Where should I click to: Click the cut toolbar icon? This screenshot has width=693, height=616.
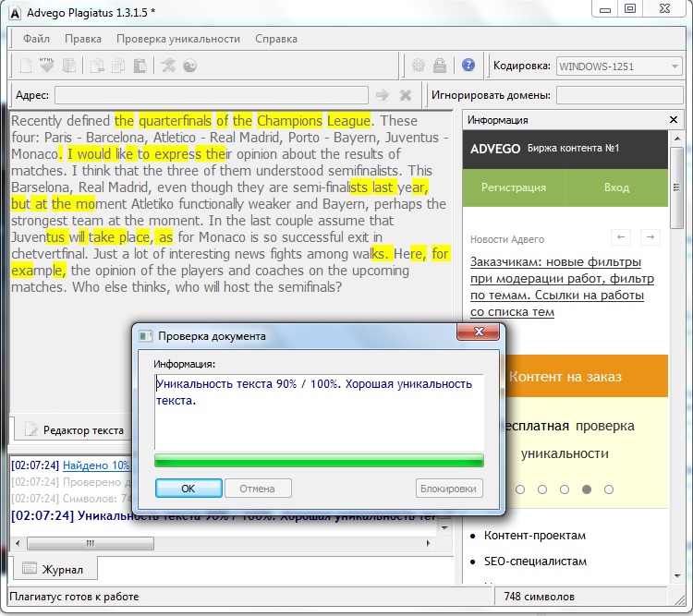(97, 66)
